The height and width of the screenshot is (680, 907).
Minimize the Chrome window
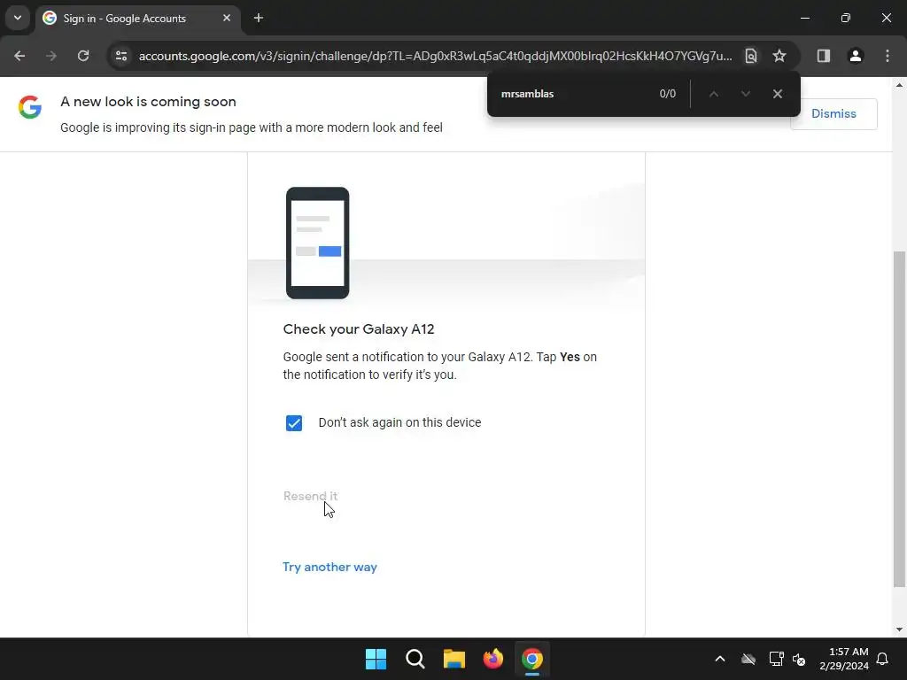(804, 18)
